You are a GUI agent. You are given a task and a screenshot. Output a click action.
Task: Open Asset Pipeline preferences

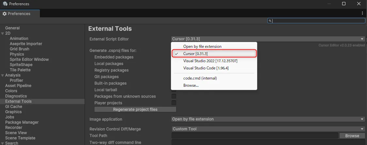point(18,86)
